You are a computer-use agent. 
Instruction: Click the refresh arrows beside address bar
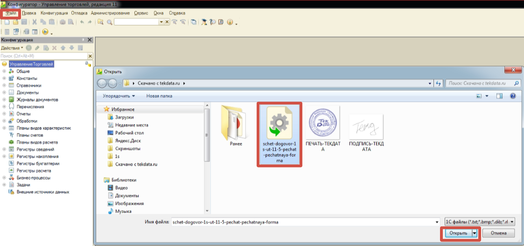tap(439, 84)
